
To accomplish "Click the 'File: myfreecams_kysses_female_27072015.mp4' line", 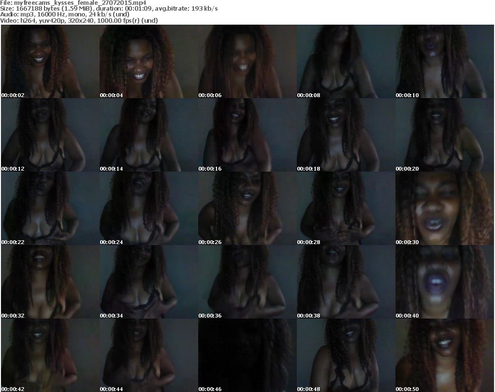I will tap(73, 3).
